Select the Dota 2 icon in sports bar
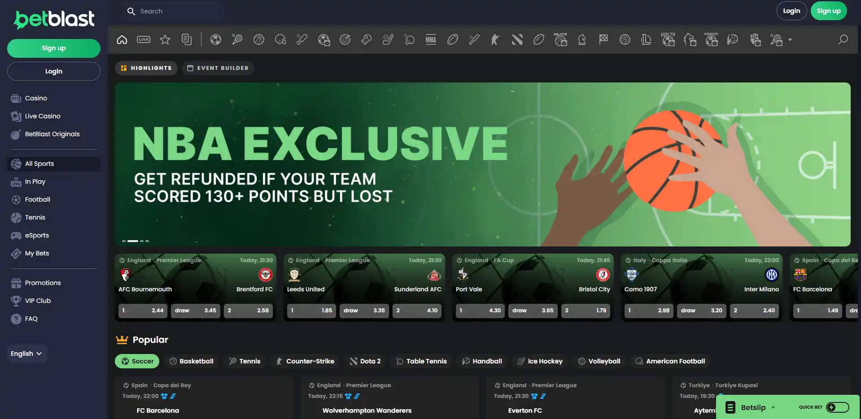 pyautogui.click(x=517, y=40)
